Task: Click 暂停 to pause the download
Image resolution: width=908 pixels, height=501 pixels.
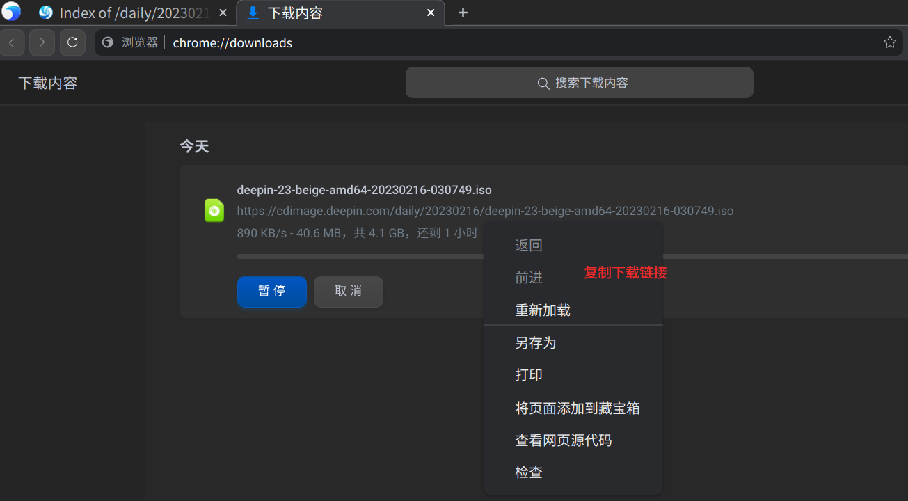Action: pyautogui.click(x=271, y=292)
